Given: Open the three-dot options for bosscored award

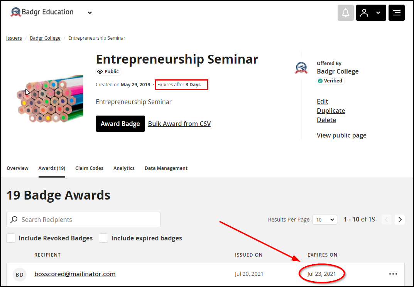Looking at the screenshot, I should click(393, 274).
